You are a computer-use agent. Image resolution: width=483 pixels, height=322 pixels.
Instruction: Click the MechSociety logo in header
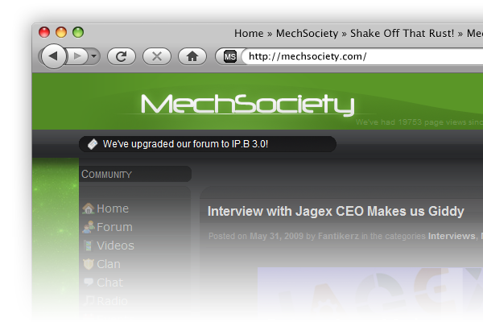(247, 105)
